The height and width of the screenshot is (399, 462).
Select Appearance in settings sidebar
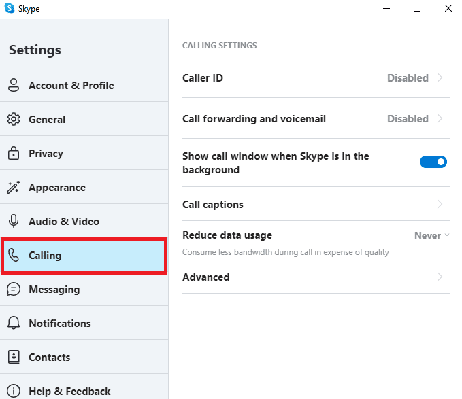click(x=84, y=187)
